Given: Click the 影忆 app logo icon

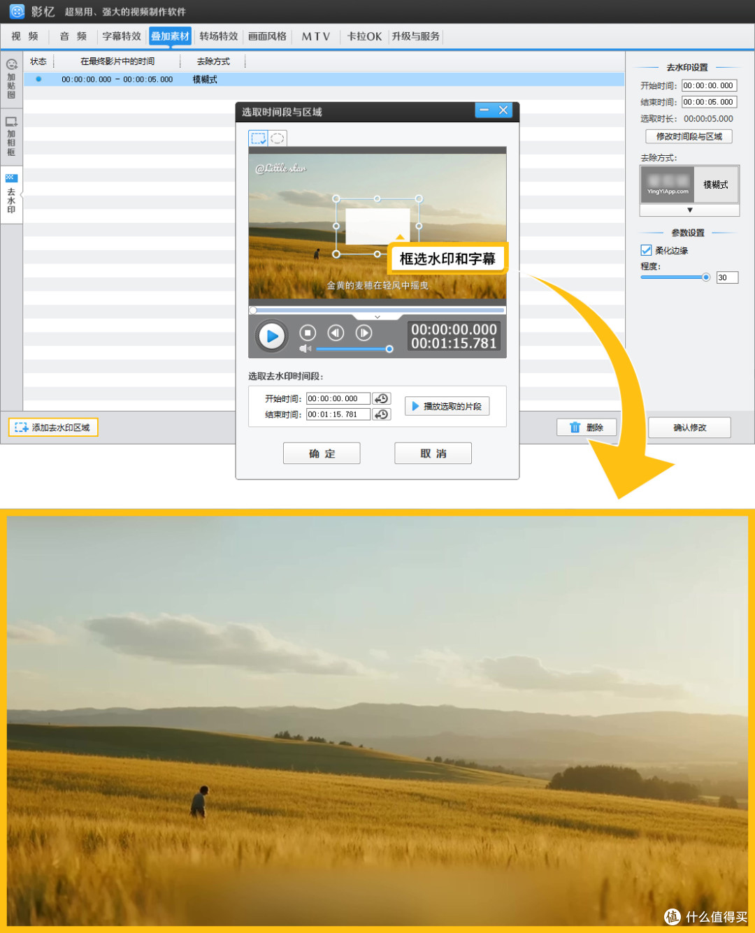Looking at the screenshot, I should click(17, 11).
